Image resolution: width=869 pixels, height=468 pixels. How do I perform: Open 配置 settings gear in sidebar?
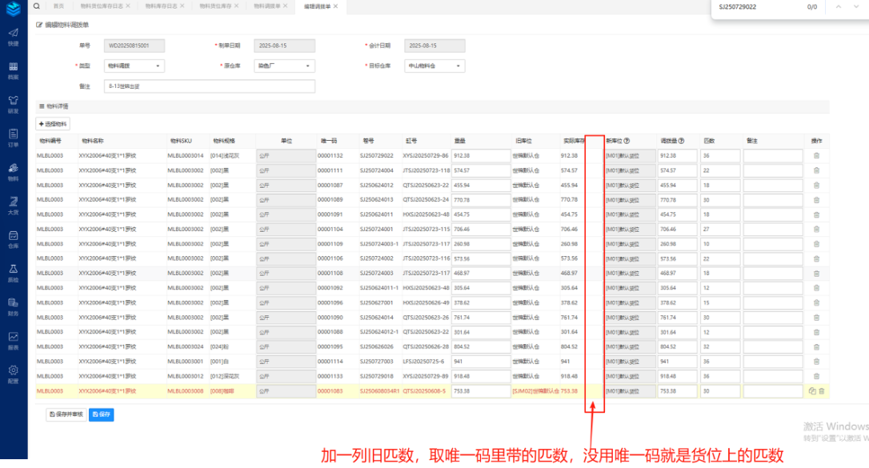[13, 374]
